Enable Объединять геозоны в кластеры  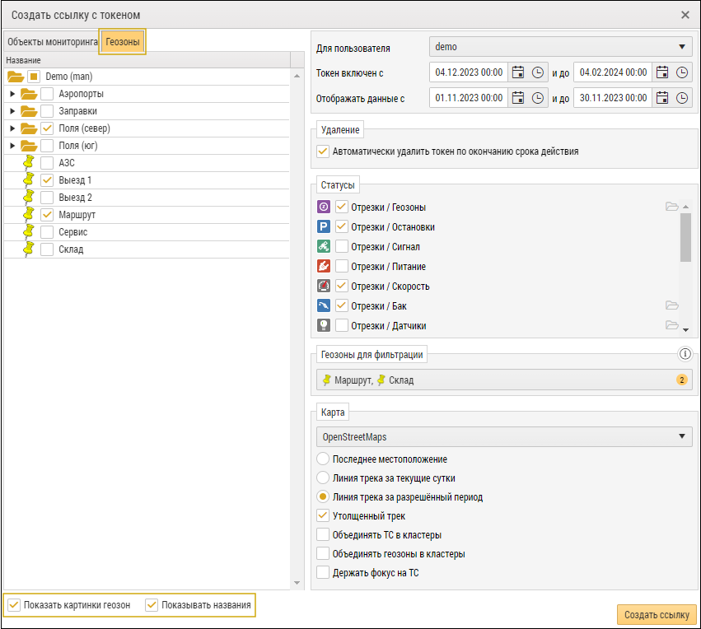click(x=323, y=553)
